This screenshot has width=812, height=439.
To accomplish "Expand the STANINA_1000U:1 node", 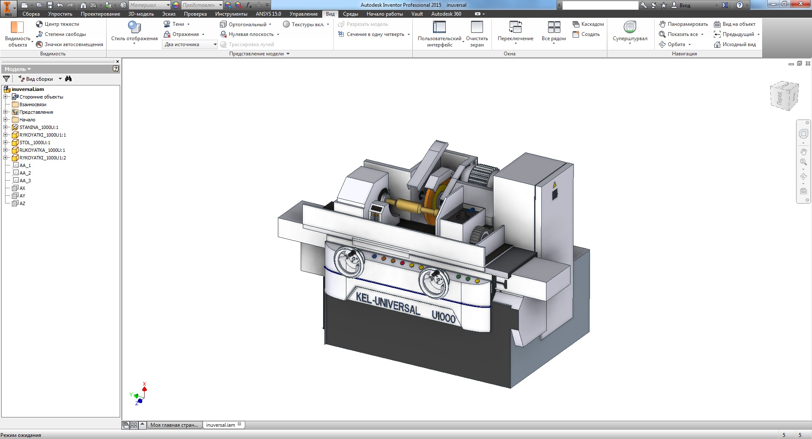I will coord(5,127).
